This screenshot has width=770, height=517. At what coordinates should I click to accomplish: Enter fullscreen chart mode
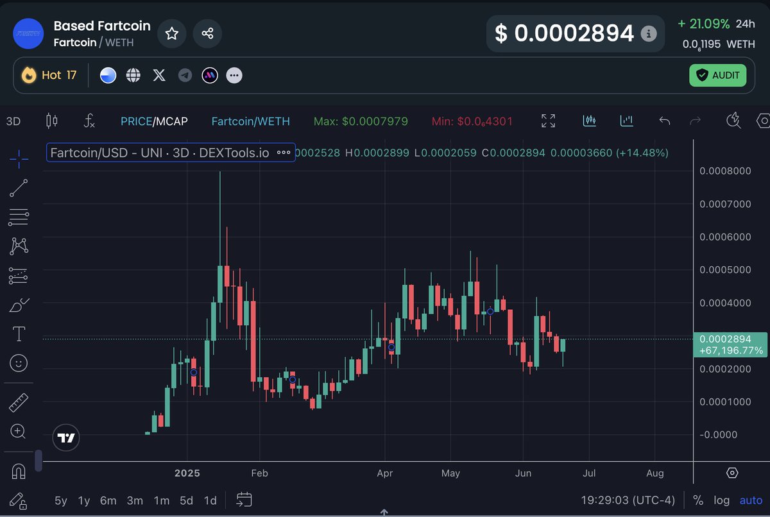click(548, 121)
